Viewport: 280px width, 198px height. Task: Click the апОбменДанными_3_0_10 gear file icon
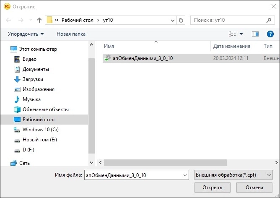click(108, 58)
